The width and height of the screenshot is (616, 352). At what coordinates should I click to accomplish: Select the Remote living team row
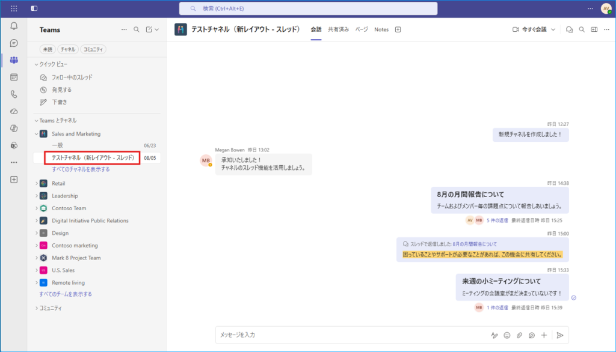[97, 282]
